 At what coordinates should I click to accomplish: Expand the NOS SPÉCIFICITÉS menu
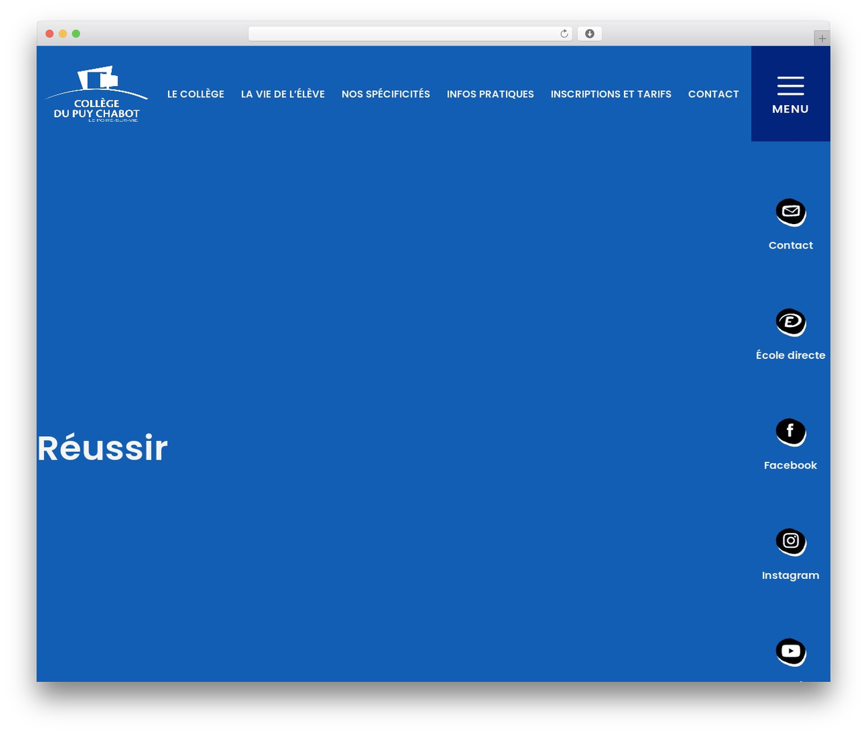[x=385, y=94]
